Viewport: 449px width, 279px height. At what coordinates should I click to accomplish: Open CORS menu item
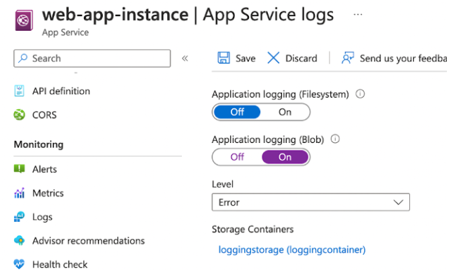pyautogui.click(x=44, y=115)
